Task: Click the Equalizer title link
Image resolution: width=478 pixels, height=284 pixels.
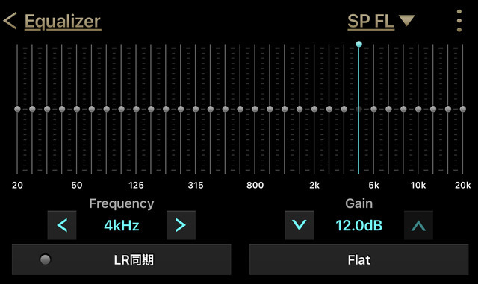Action: [x=63, y=22]
